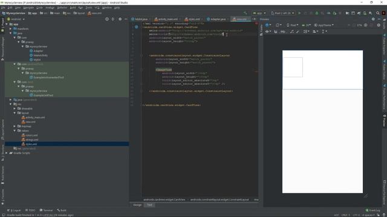Open the TODO tool window button

click(x=30, y=210)
